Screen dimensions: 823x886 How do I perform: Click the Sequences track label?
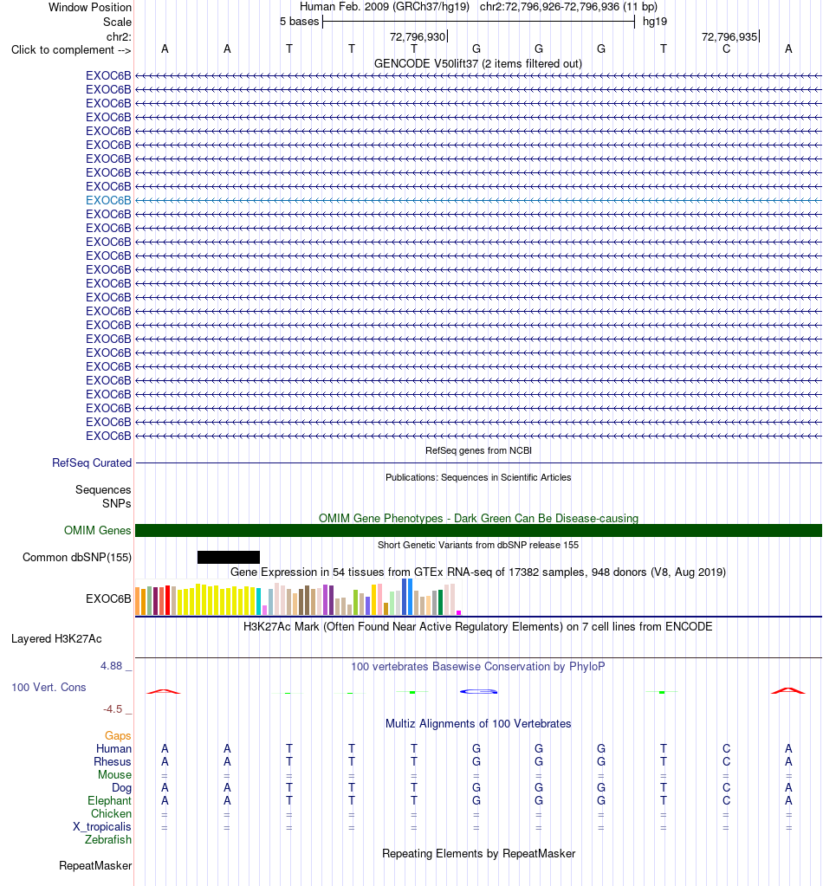[x=103, y=490]
